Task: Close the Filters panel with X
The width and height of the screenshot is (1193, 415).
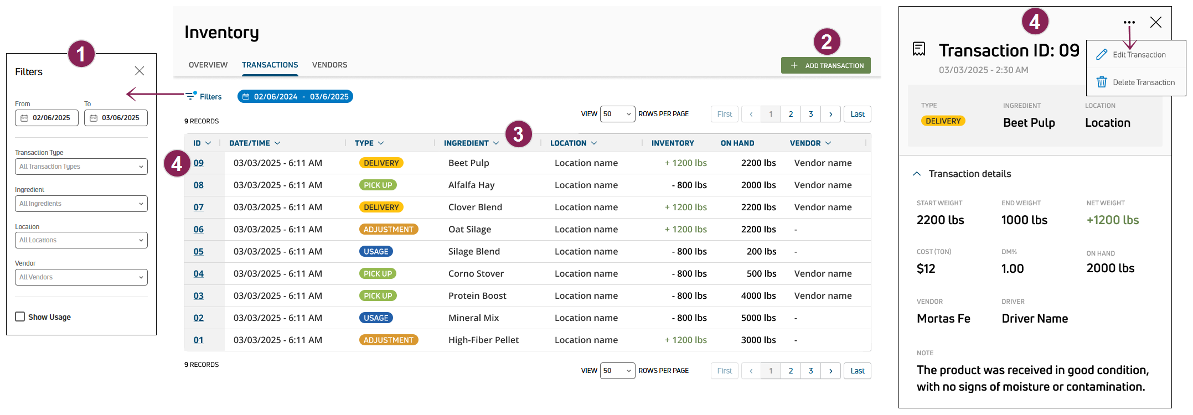Action: tap(140, 71)
